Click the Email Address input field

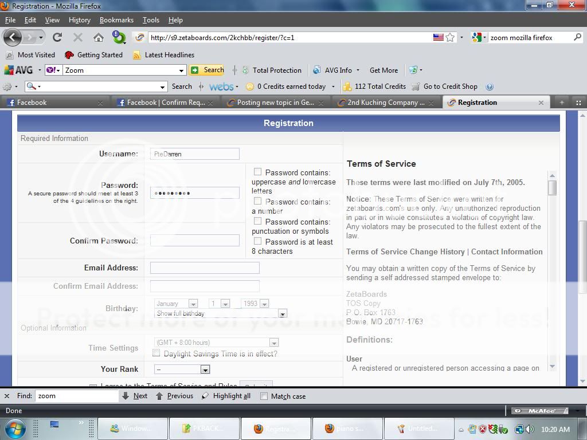205,268
